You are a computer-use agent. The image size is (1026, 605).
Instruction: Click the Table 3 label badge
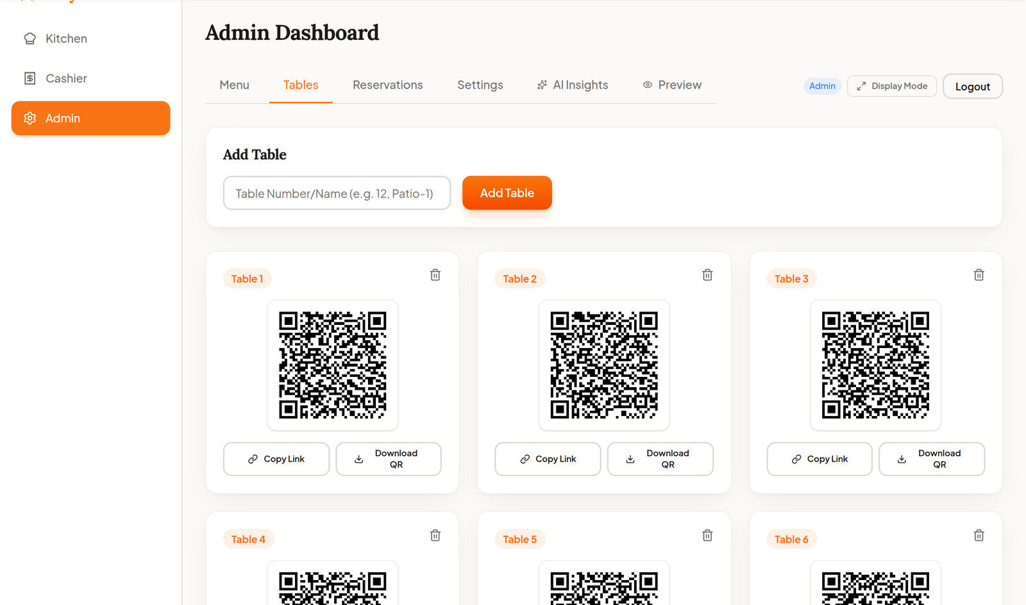[792, 279]
